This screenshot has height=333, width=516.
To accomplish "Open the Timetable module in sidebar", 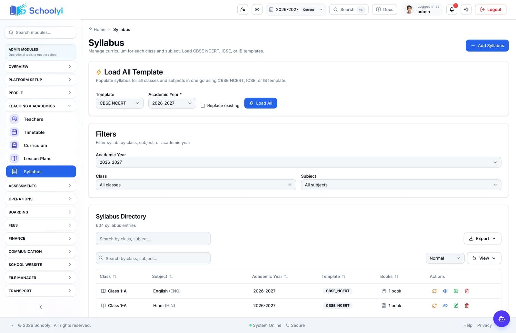I will coord(41,132).
